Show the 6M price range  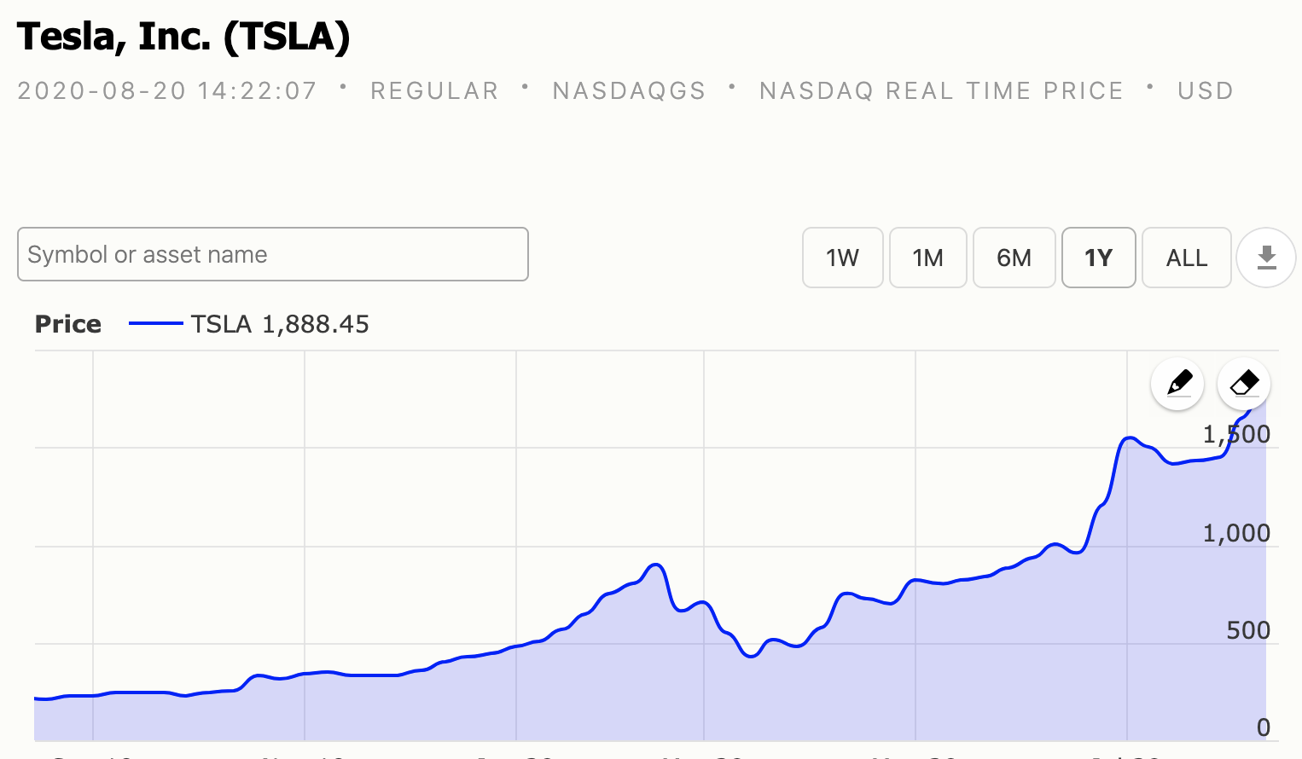[x=1014, y=258]
